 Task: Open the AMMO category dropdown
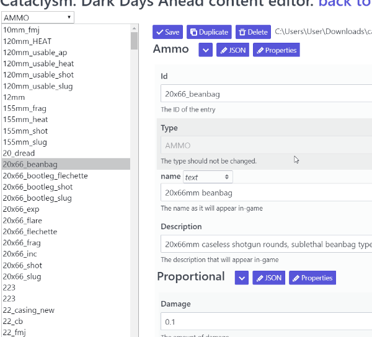tap(38, 17)
